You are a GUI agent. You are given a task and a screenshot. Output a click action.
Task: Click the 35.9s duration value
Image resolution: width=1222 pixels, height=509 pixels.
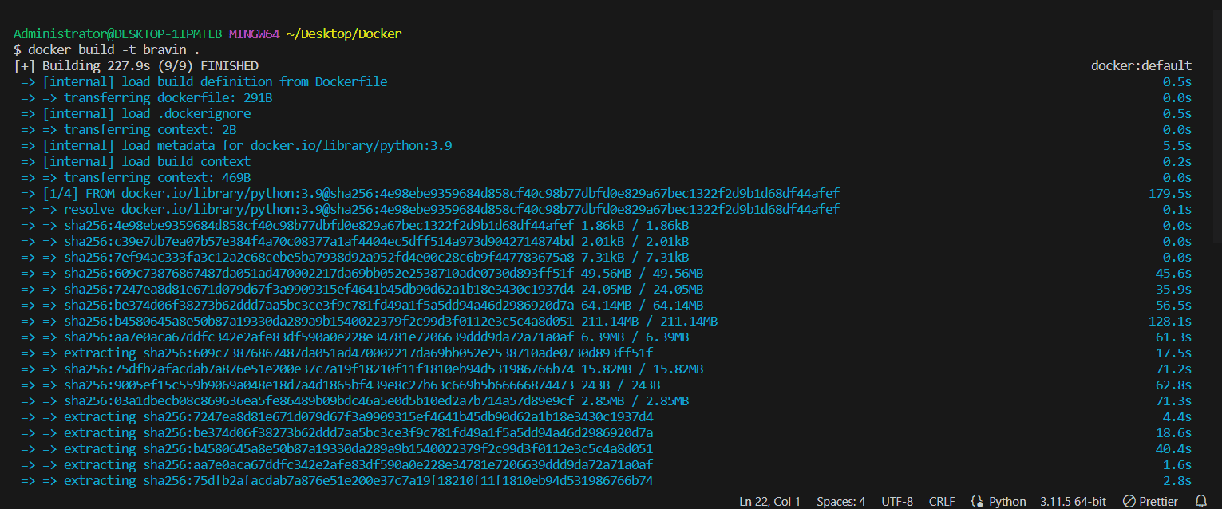1173,289
